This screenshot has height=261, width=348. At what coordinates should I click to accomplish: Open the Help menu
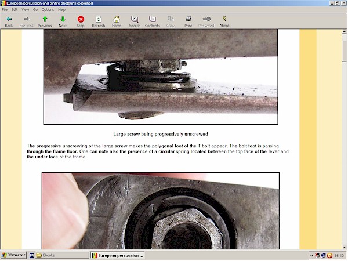point(61,9)
